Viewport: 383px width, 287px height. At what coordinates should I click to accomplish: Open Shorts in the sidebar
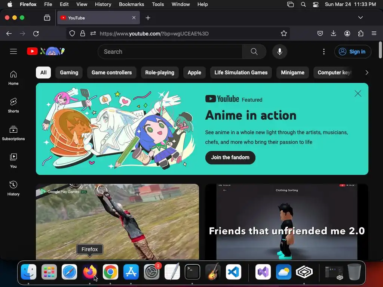(x=13, y=106)
